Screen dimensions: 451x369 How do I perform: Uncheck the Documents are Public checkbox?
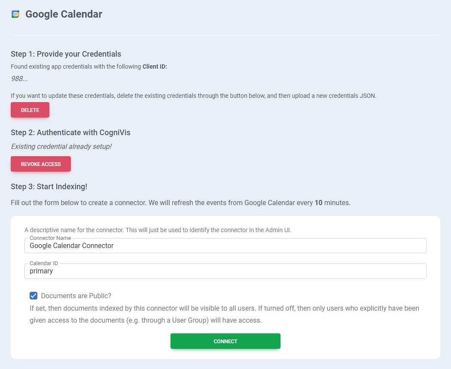pos(34,296)
